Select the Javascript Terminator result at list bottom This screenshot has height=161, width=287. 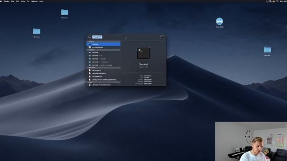tap(104, 85)
